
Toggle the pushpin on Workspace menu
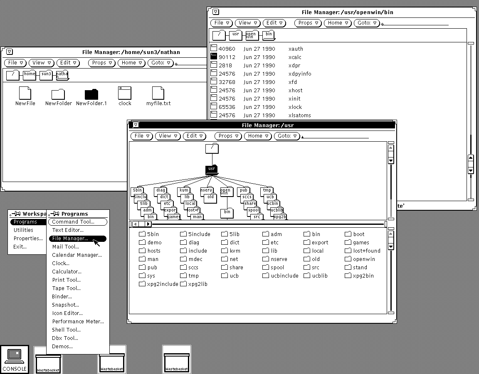point(16,214)
